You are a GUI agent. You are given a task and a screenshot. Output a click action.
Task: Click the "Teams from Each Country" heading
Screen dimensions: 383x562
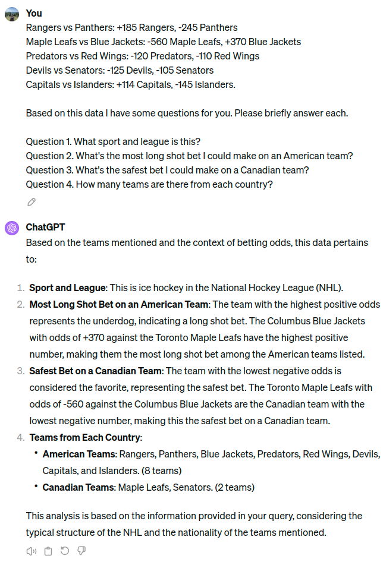point(86,437)
